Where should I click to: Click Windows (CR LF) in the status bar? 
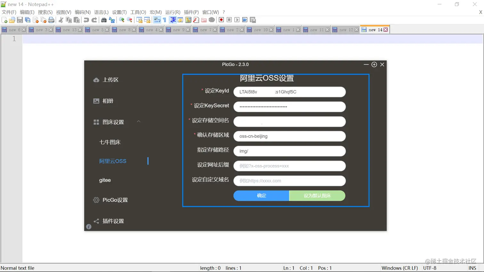[400, 268]
